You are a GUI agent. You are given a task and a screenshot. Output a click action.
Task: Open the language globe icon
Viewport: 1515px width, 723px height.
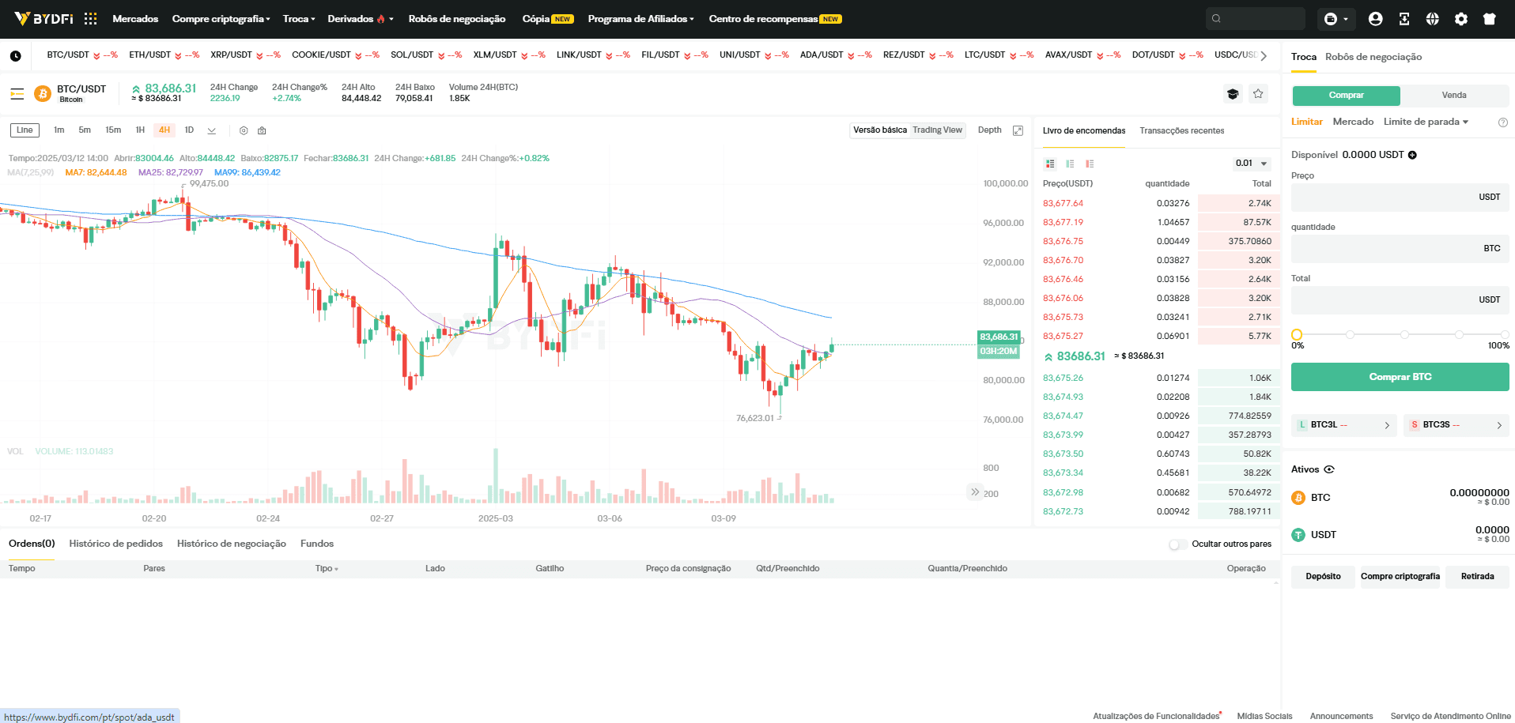[1433, 19]
